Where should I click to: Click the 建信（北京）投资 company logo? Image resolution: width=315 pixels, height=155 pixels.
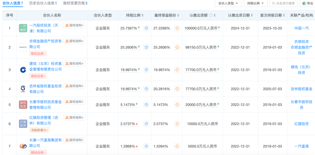(23, 70)
